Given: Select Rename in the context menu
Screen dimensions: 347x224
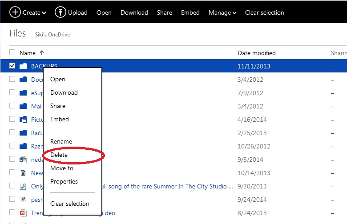Looking at the screenshot, I should (61, 141).
